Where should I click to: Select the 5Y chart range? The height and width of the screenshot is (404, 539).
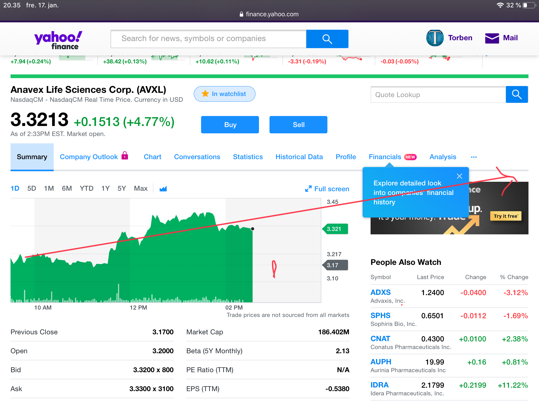coord(122,189)
